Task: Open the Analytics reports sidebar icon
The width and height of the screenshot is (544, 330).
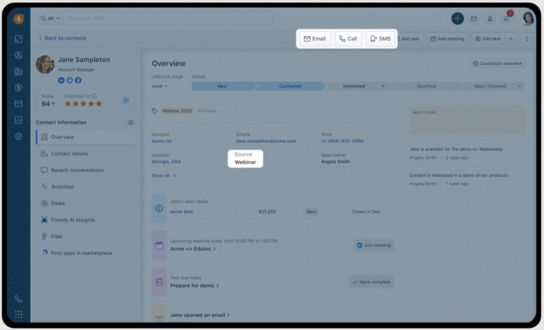Action: click(19, 119)
